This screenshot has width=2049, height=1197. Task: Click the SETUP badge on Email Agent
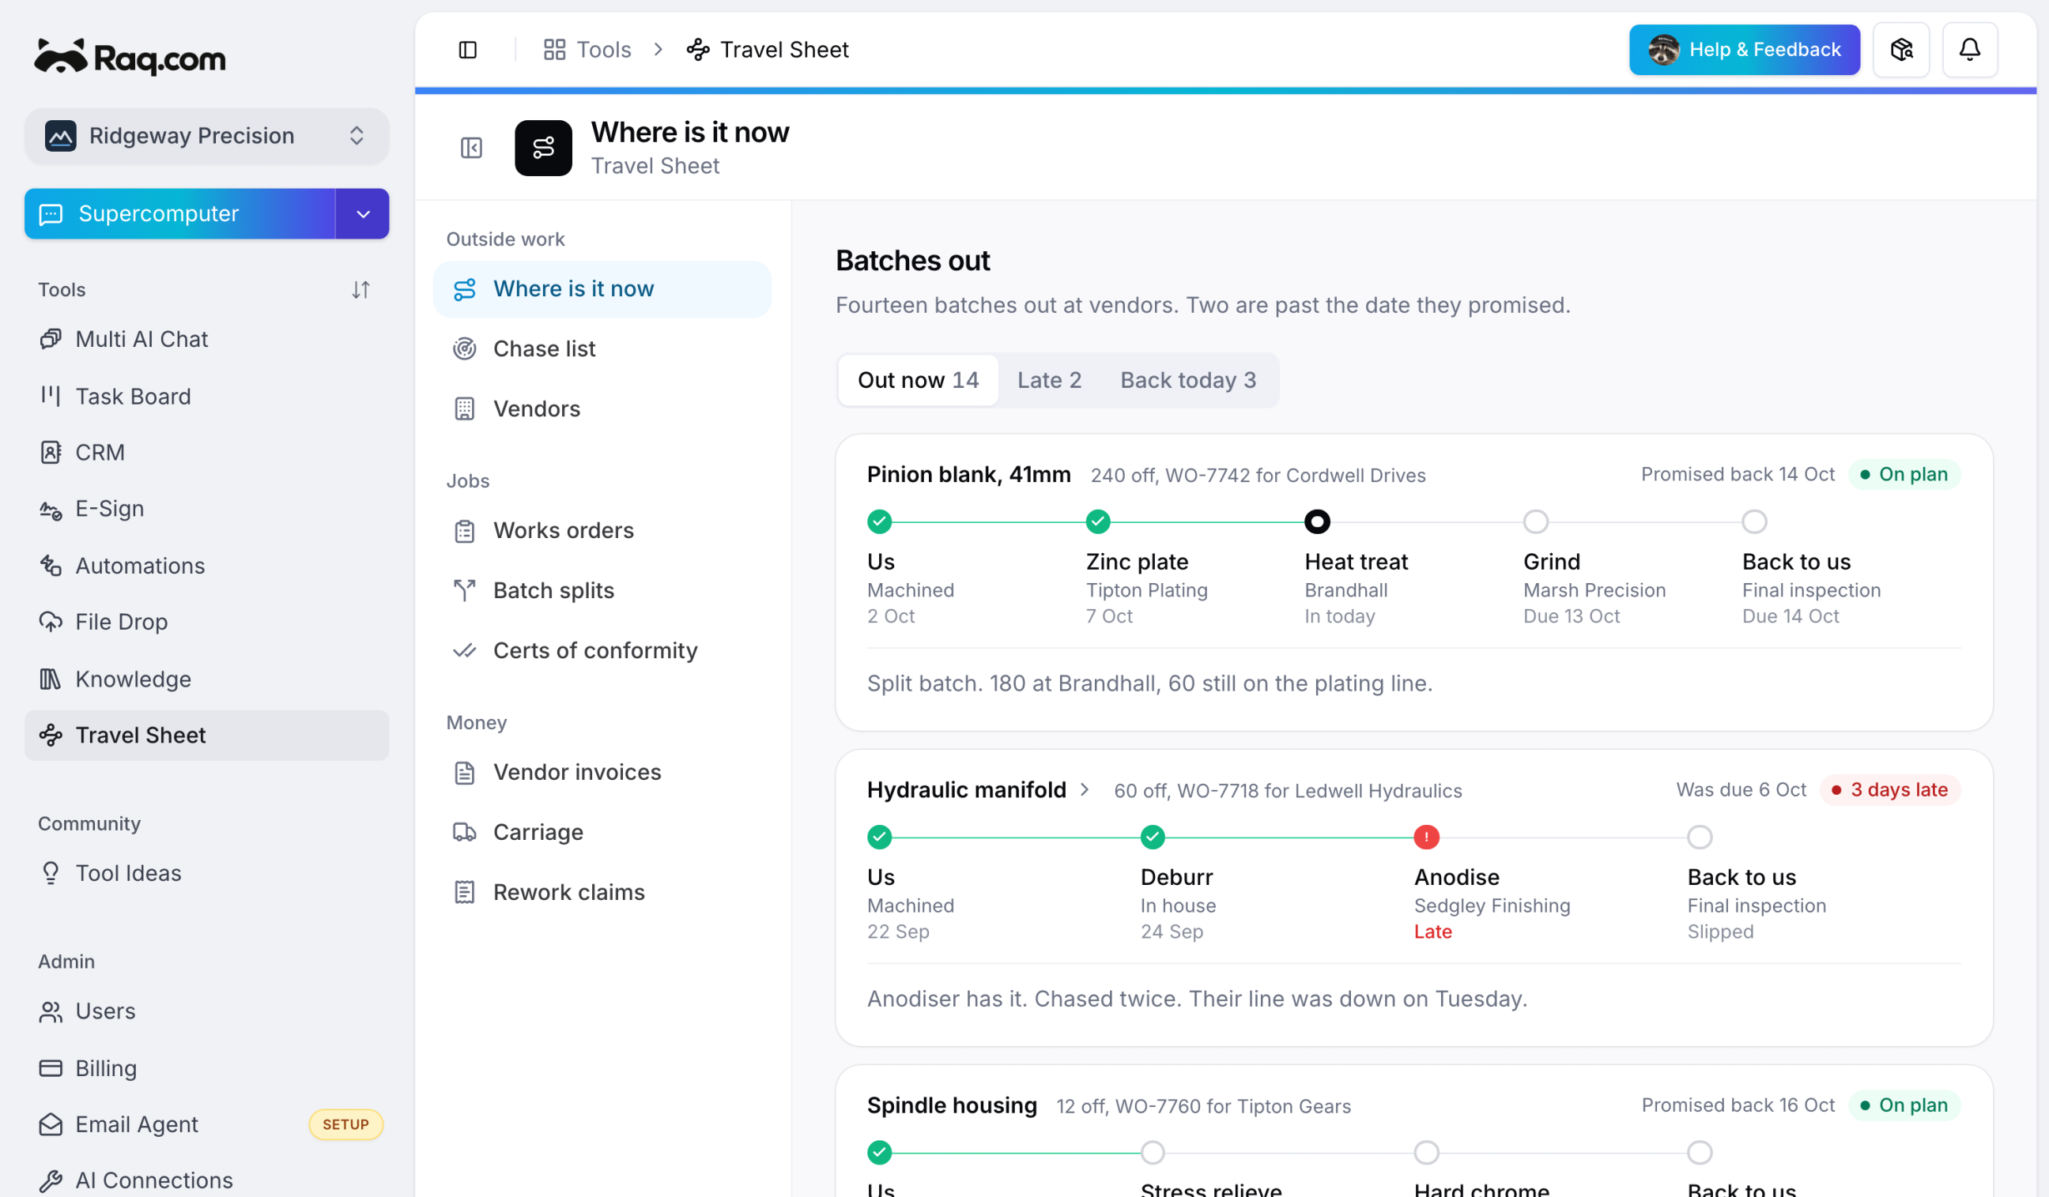pyautogui.click(x=345, y=1124)
